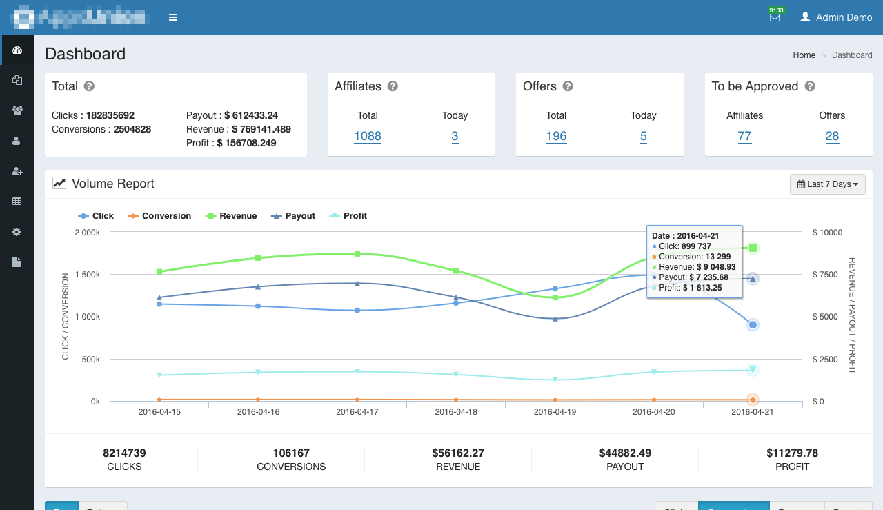Toggle Click series in chart legend
The image size is (883, 510).
tap(96, 216)
